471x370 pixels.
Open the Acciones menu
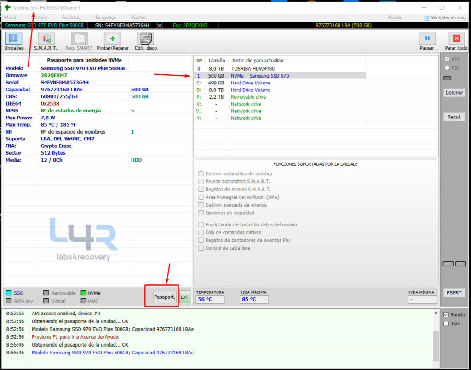pos(71,17)
